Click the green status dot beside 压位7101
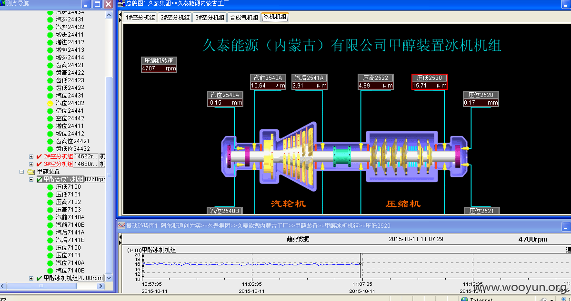The image size is (571, 301). pyautogui.click(x=50, y=255)
